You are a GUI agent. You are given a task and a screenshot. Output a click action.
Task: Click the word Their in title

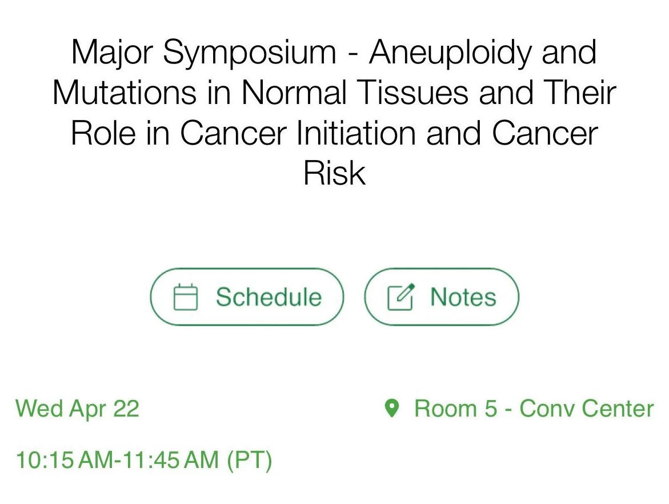(x=578, y=93)
